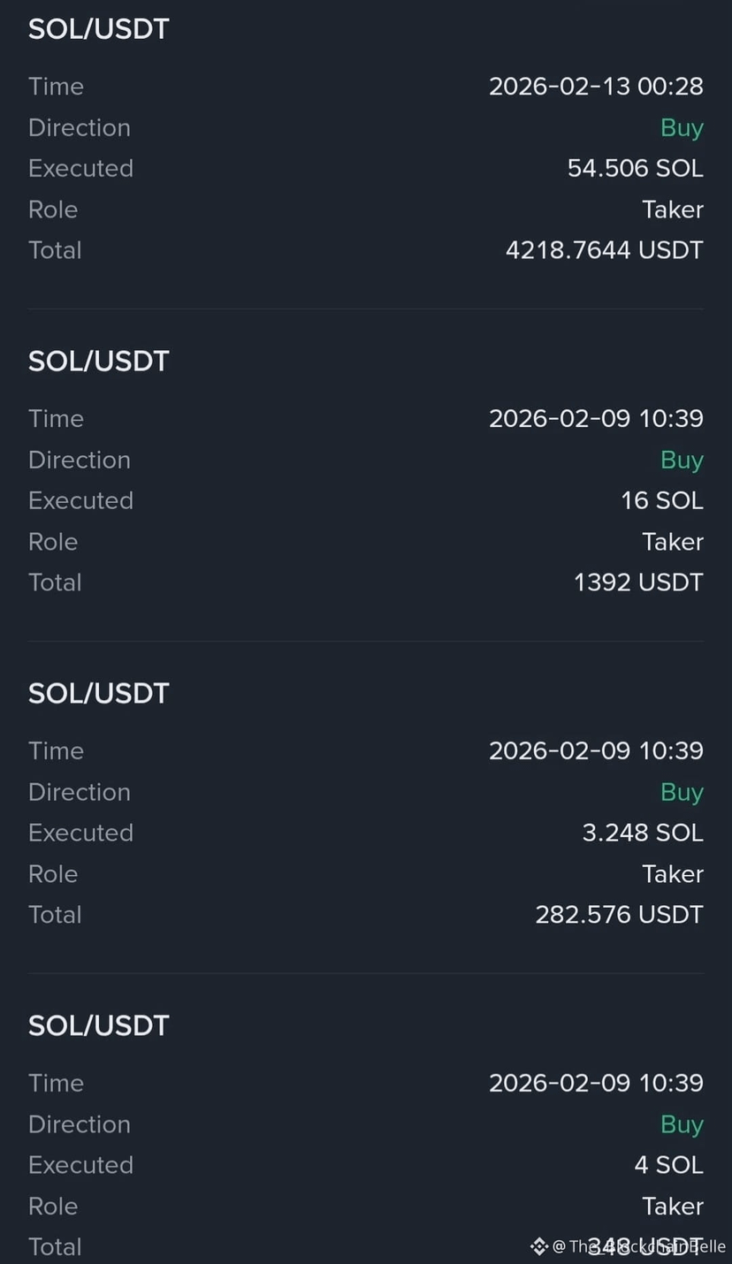Viewport: 732px width, 1264px height.
Task: Open the first SOL/USDT trade header
Action: (x=98, y=29)
